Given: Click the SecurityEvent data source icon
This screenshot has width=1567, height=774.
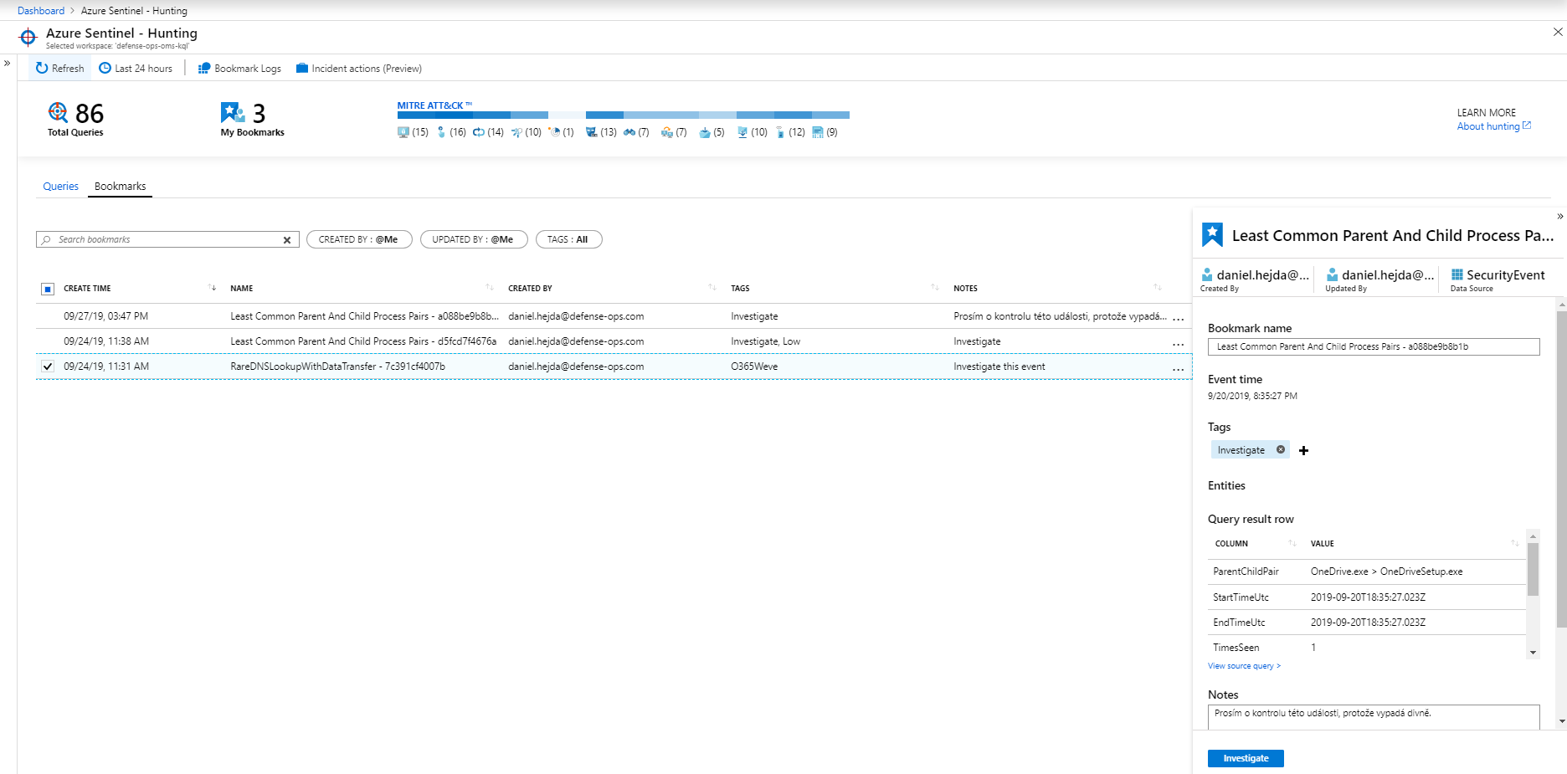Looking at the screenshot, I should [x=1457, y=274].
